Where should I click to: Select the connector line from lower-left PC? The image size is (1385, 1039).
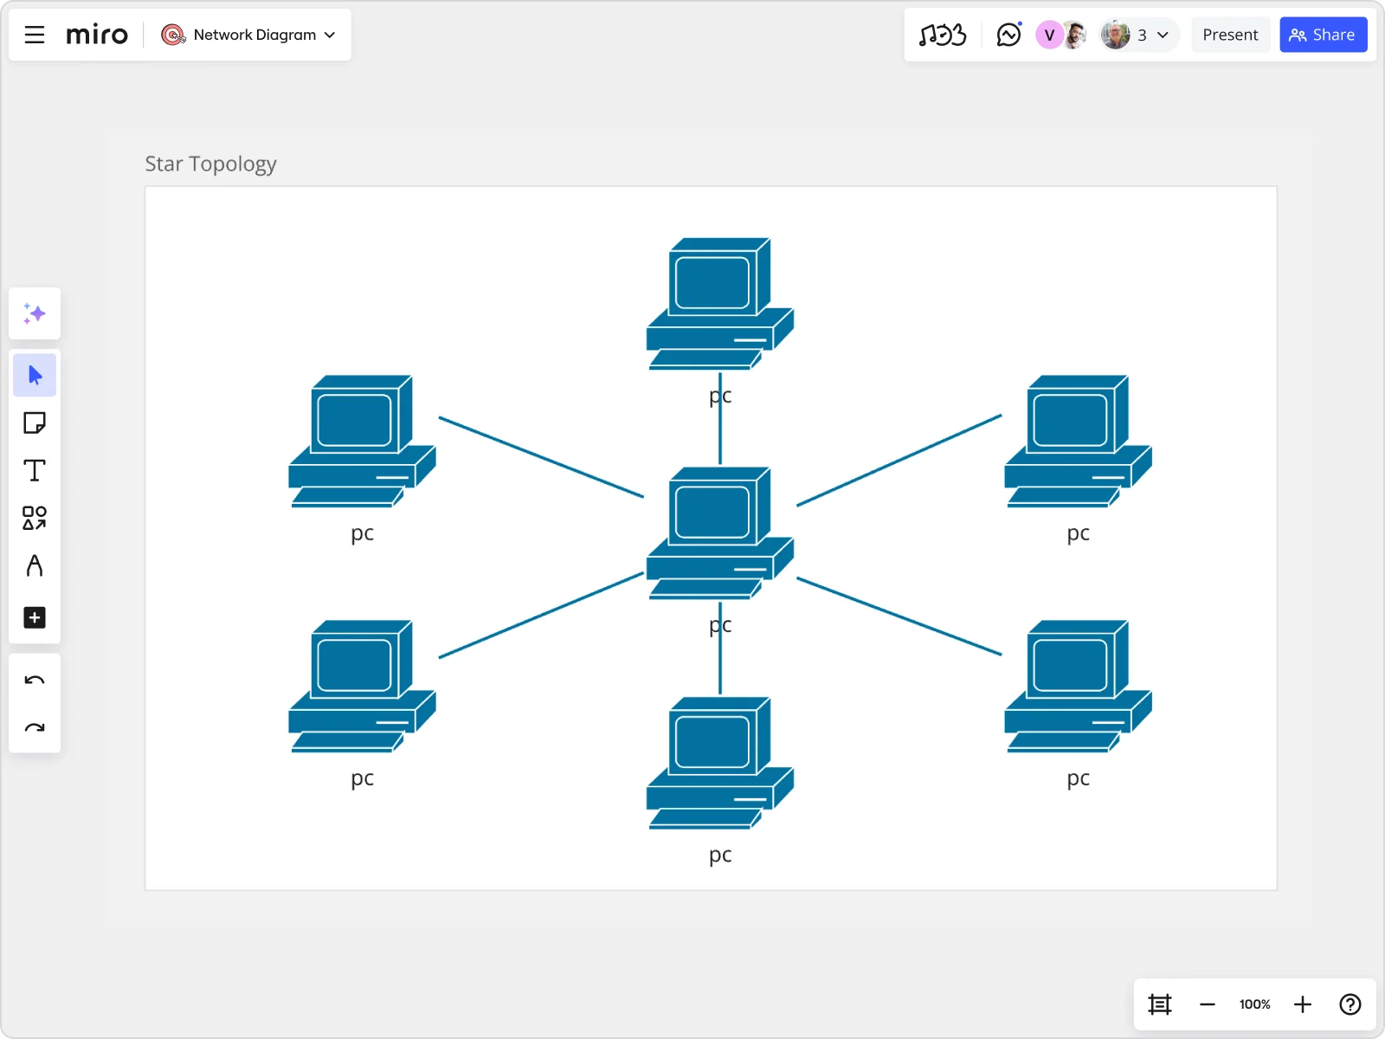point(541,615)
